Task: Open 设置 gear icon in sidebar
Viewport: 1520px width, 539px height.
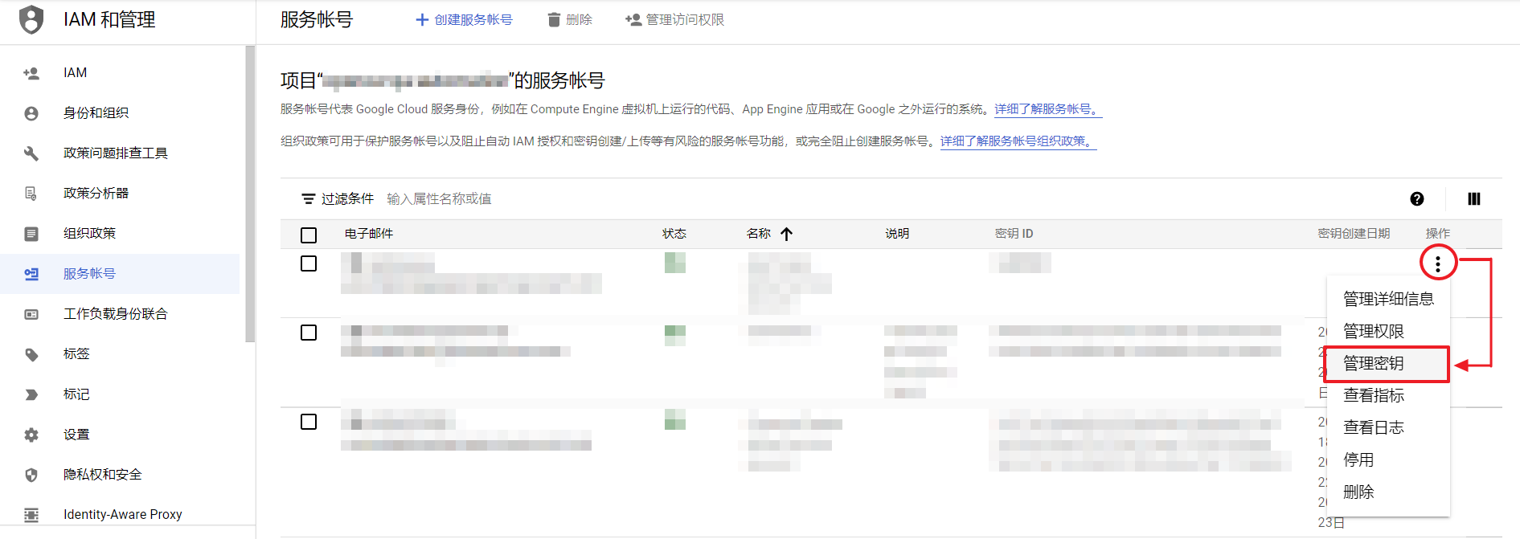Action: [31, 435]
